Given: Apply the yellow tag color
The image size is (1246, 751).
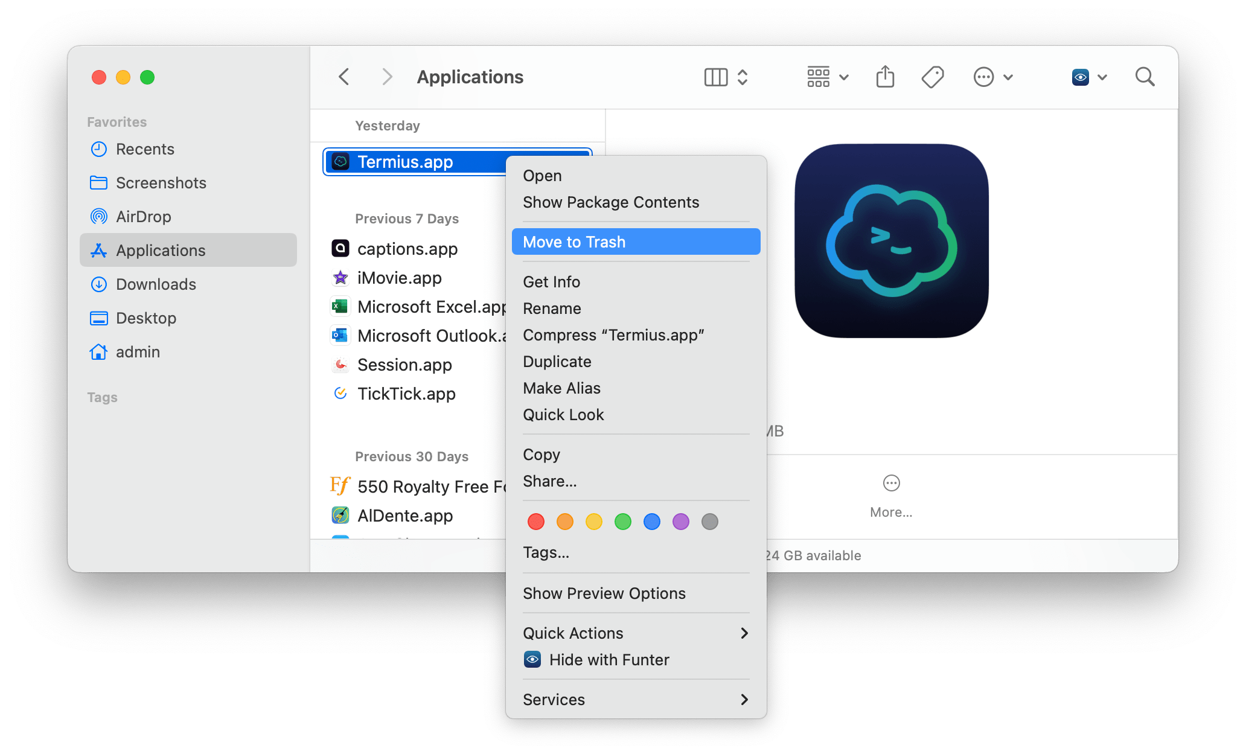Looking at the screenshot, I should pos(594,522).
